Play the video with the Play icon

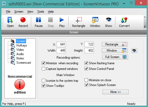62,22
